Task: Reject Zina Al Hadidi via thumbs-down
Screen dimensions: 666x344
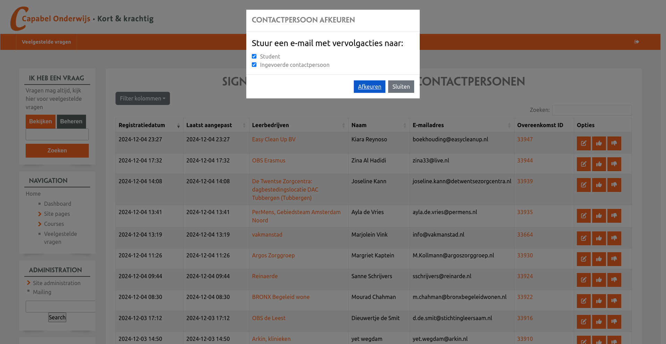Action: tap(614, 164)
